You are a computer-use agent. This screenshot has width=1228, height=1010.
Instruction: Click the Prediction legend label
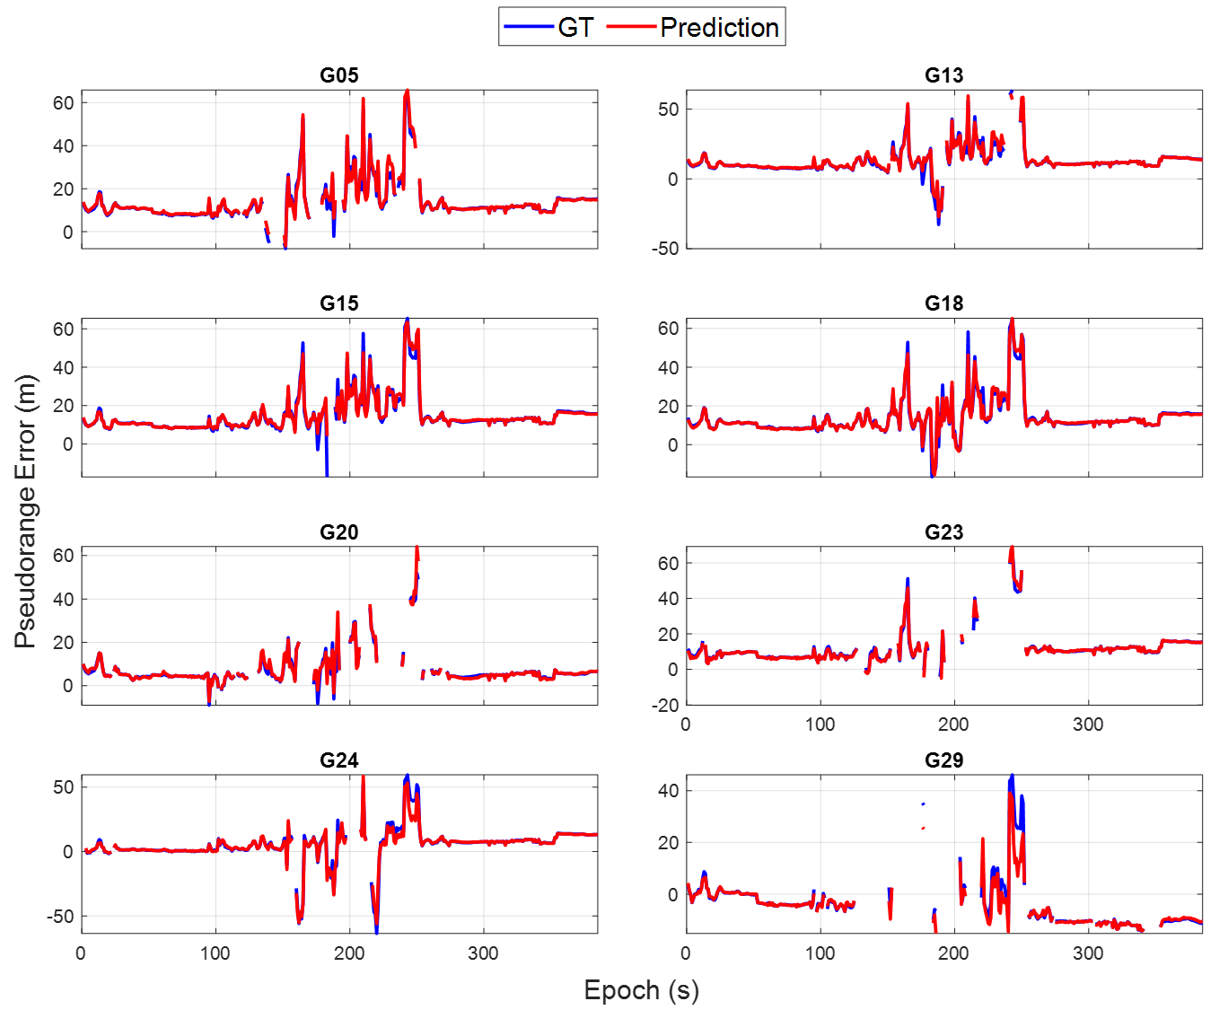tap(719, 28)
